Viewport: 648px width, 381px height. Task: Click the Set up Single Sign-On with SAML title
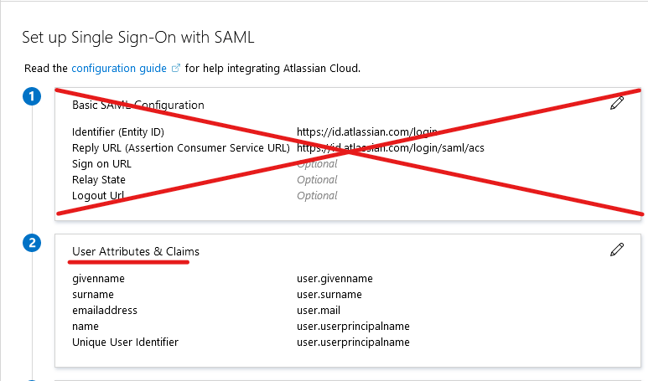[x=137, y=38]
